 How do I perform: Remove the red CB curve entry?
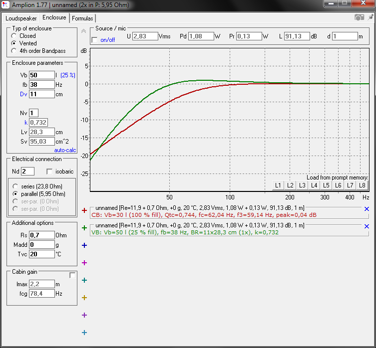pos(367,209)
